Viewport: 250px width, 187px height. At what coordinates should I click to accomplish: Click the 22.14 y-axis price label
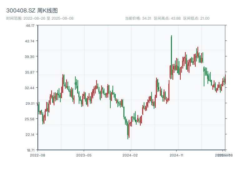[x=30, y=135]
